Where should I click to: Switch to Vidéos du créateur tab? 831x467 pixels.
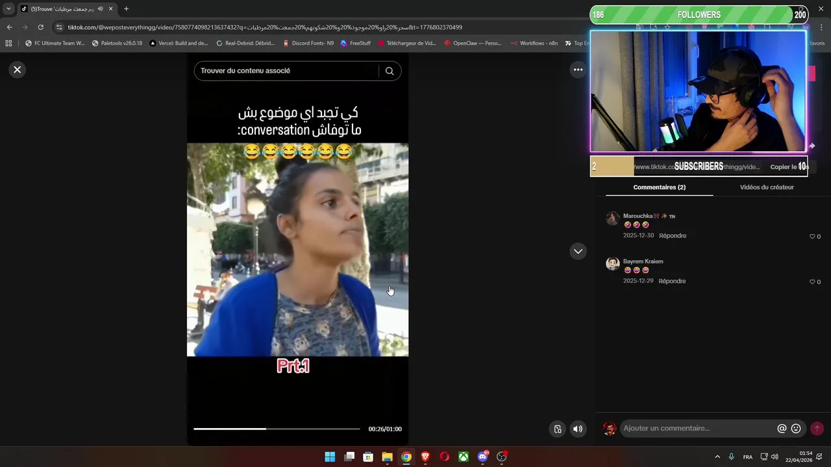(767, 187)
